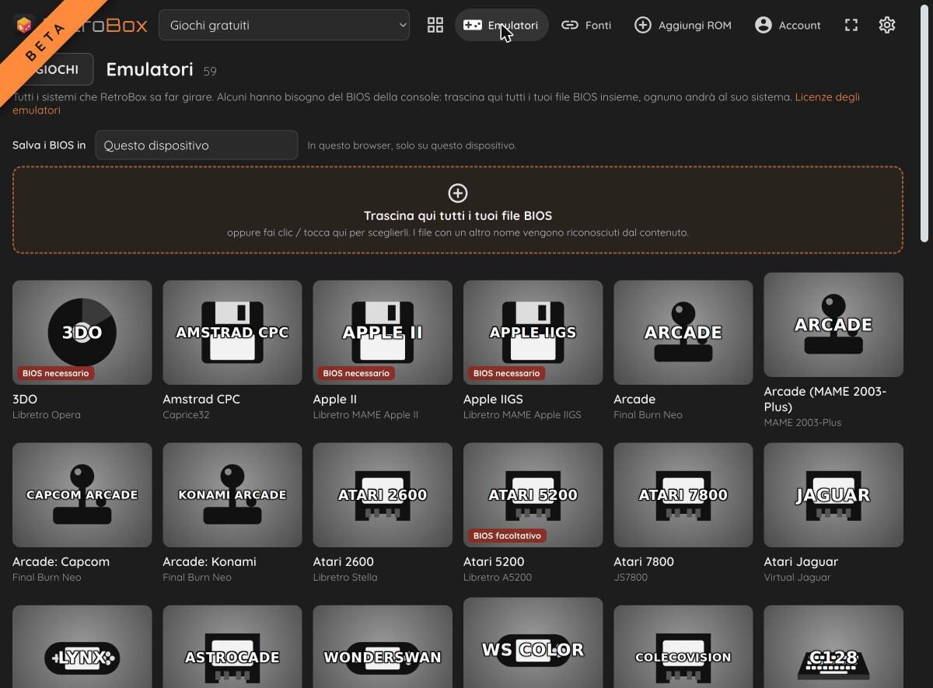The width and height of the screenshot is (933, 688).
Task: Open the WonderSwan emulator tile
Action: (x=383, y=647)
